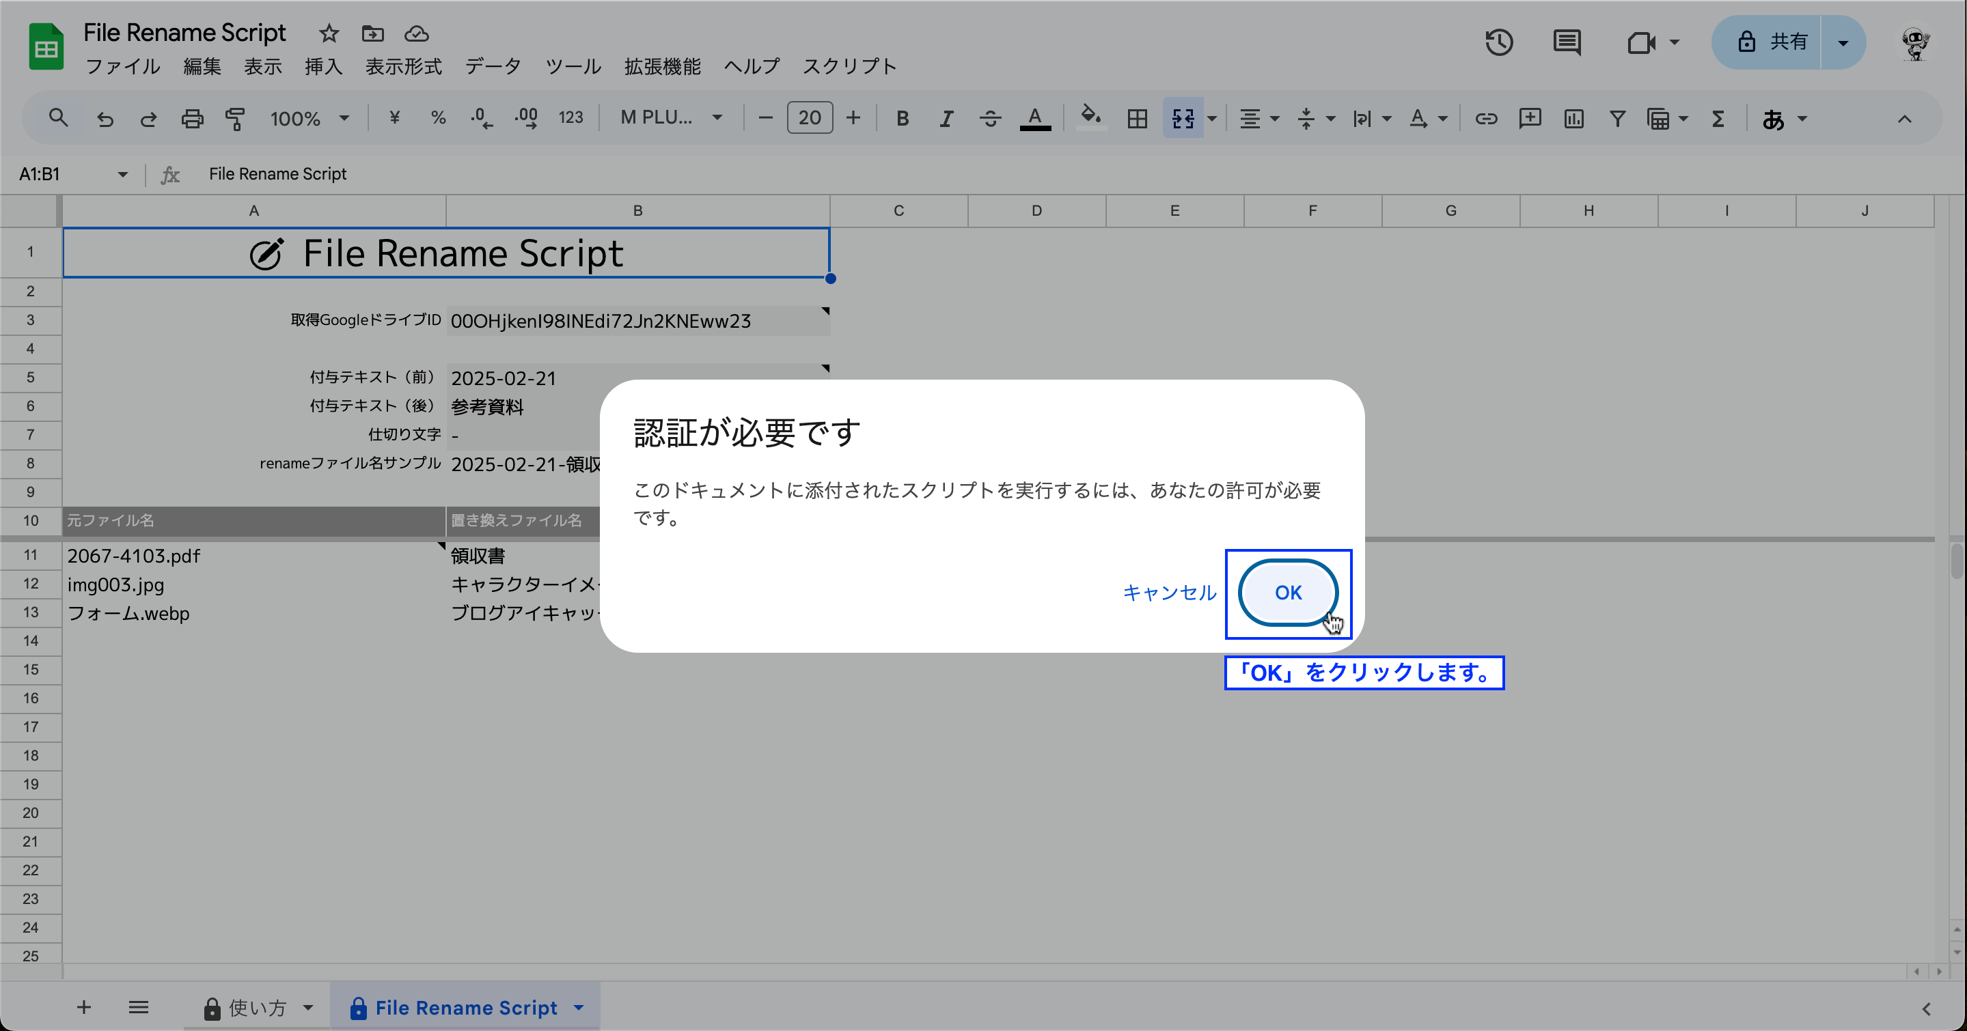Open the 使い方 sheet tab
The width and height of the screenshot is (1967, 1031).
258,1007
